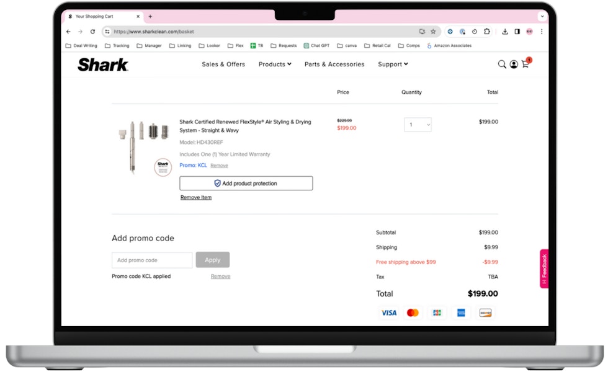
Task: Click the 'Model: HD430REF' text
Action: pyautogui.click(x=201, y=142)
